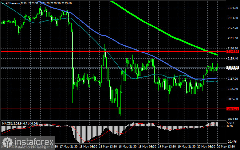Click the 19 May 05:30 time label
This screenshot has height=150, width=240.
point(147,147)
